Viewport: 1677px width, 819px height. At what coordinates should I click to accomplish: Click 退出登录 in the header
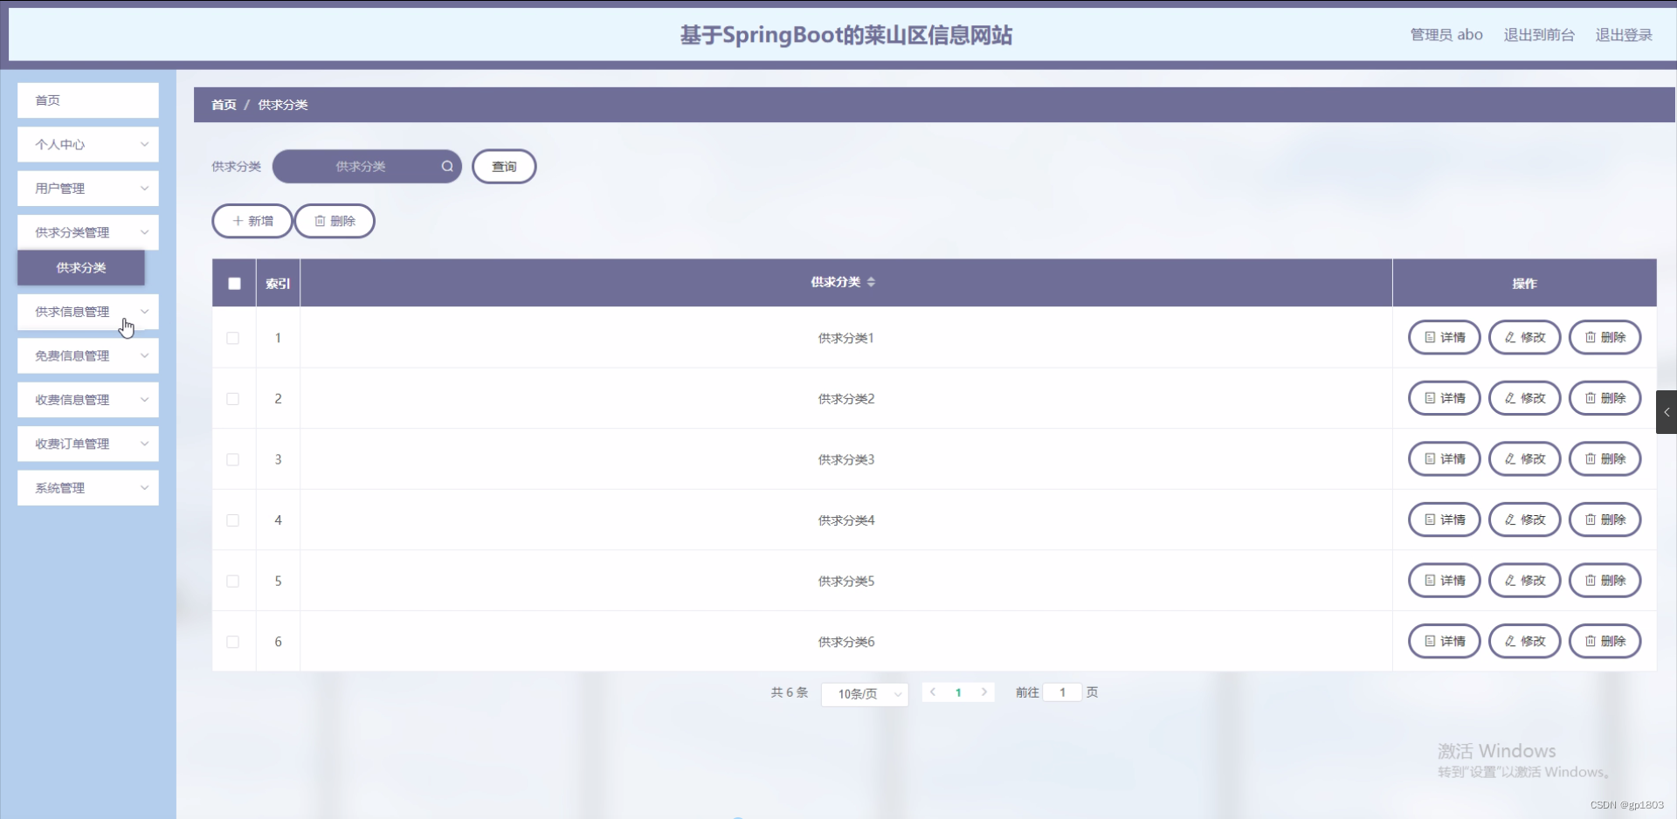point(1624,35)
